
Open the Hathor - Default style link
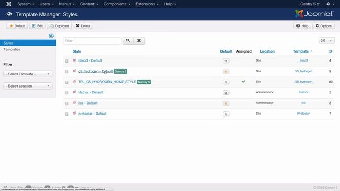point(91,92)
